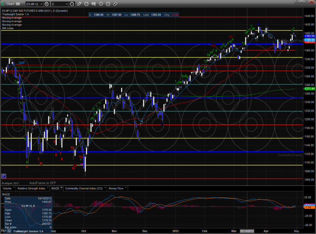Open the Volume study tab
Viewport: 316px width, 234px height.
click(x=7, y=188)
